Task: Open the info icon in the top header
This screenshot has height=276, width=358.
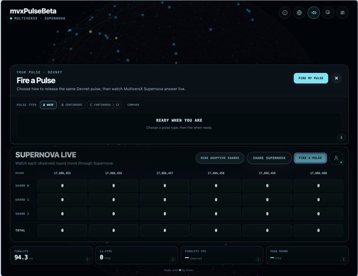Action: coord(285,13)
